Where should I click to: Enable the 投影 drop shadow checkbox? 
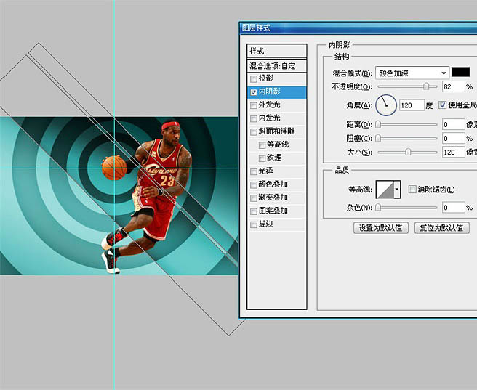(x=253, y=79)
